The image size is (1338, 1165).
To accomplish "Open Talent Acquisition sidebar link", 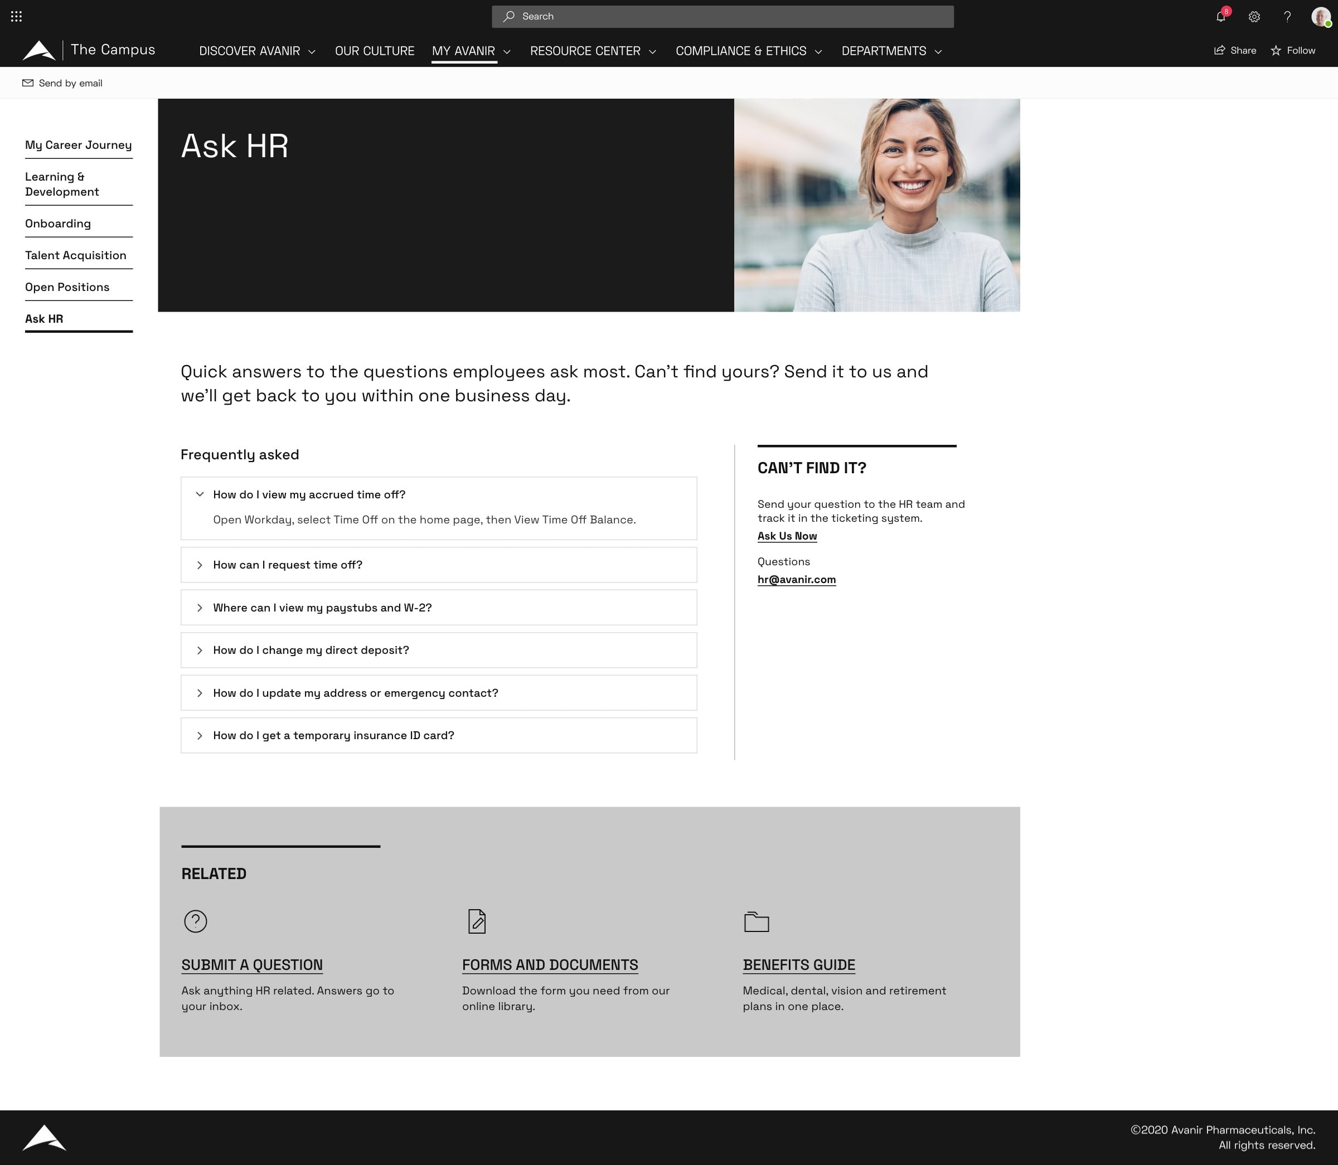I will [x=75, y=255].
